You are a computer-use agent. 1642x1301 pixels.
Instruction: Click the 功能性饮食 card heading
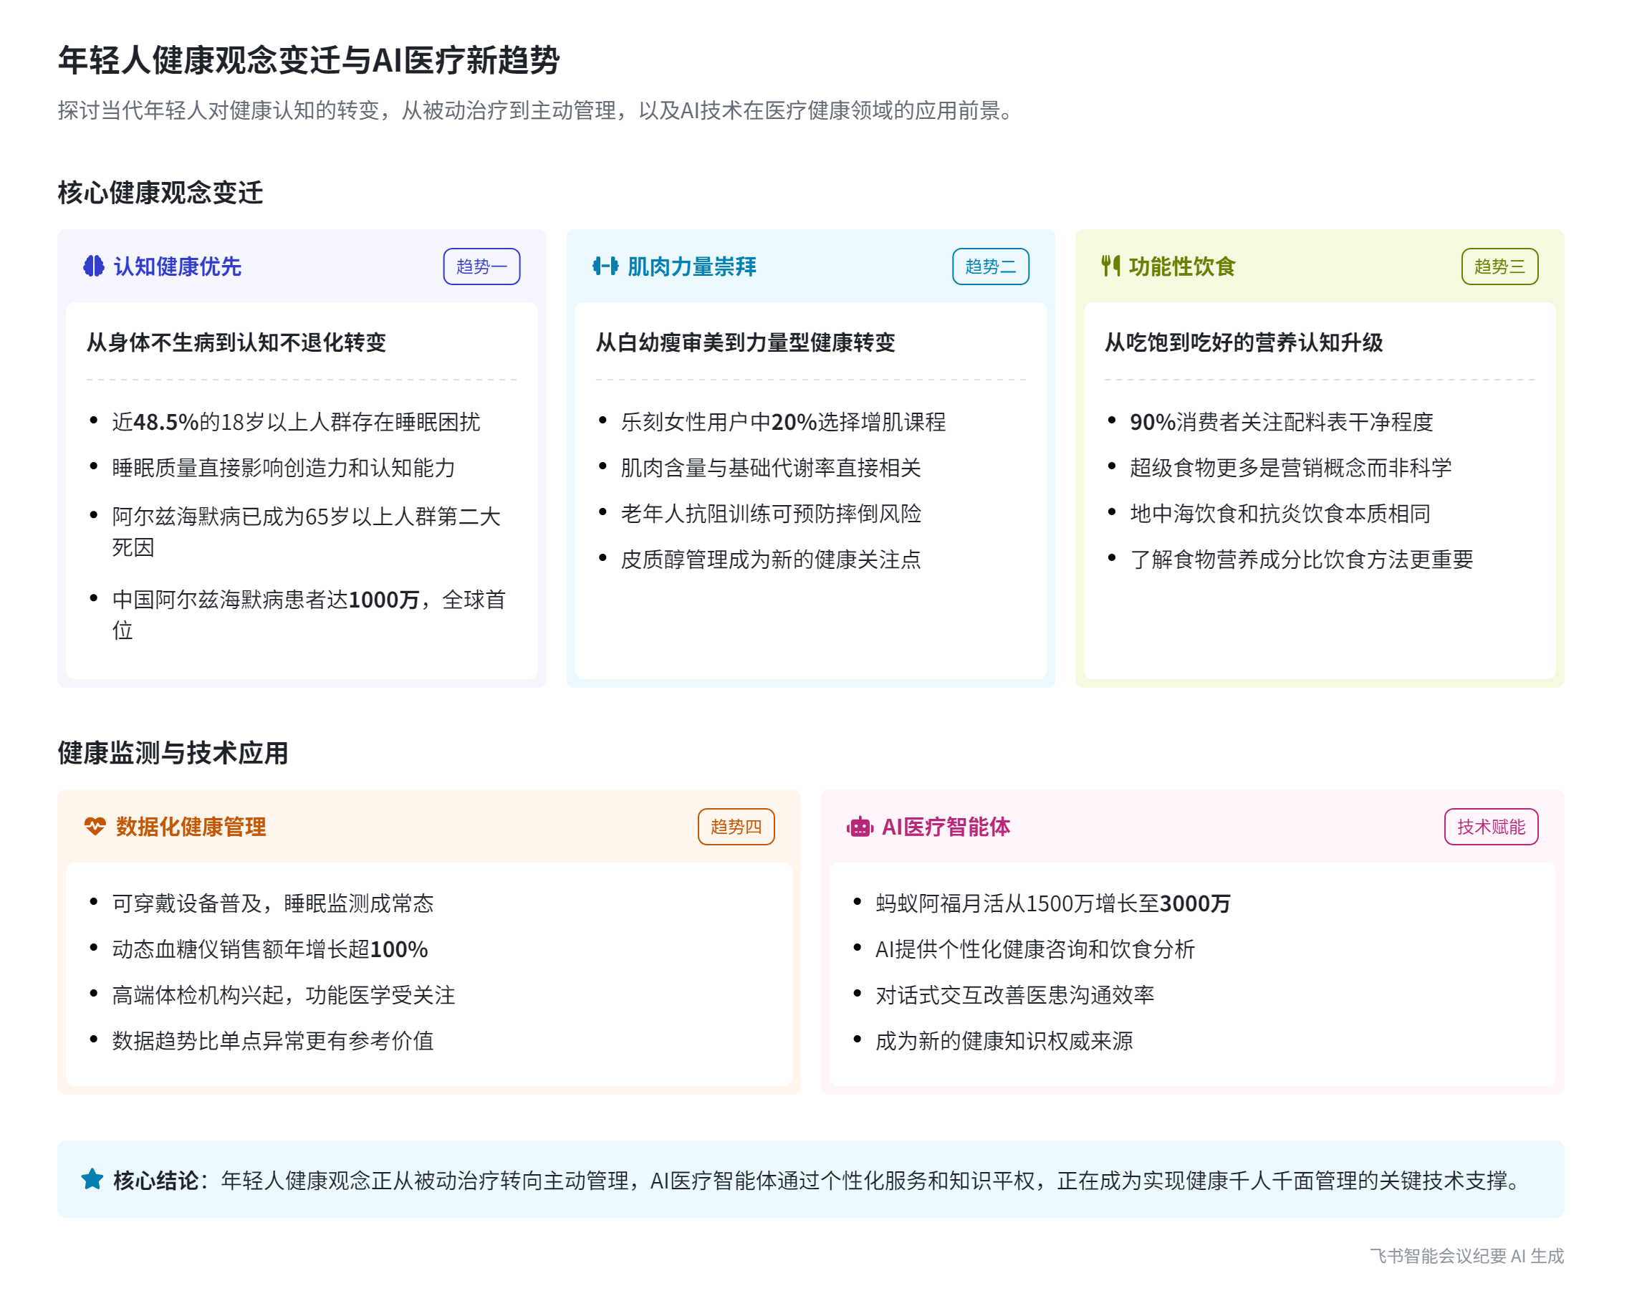tap(1181, 267)
